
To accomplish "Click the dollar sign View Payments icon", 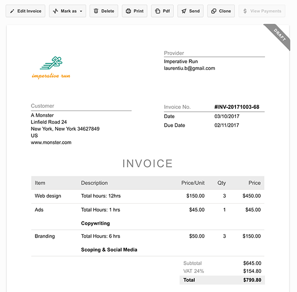I will [x=245, y=11].
